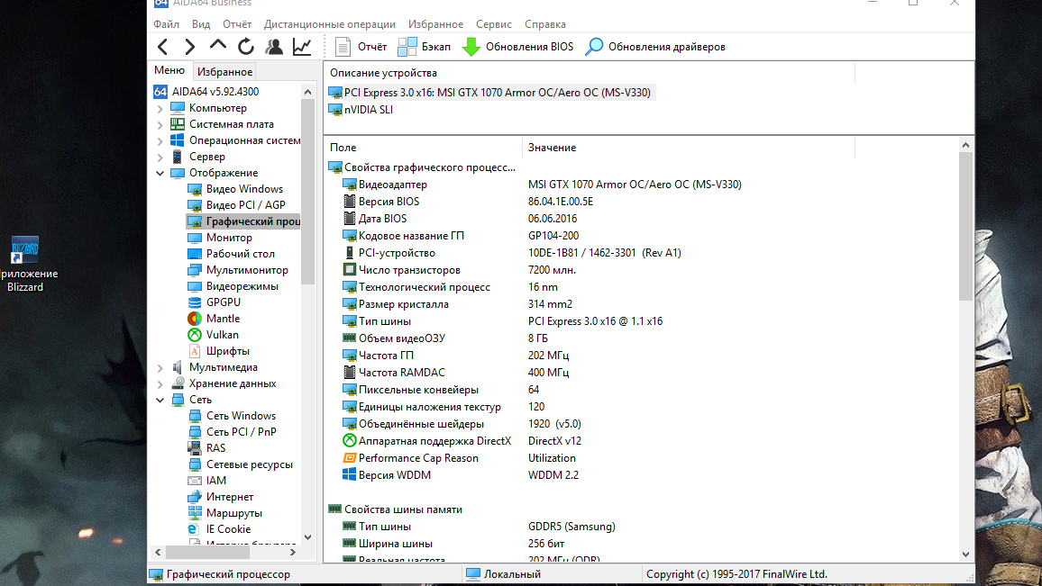Switch to the Меню tab
The width and height of the screenshot is (1042, 586).
tap(169, 70)
